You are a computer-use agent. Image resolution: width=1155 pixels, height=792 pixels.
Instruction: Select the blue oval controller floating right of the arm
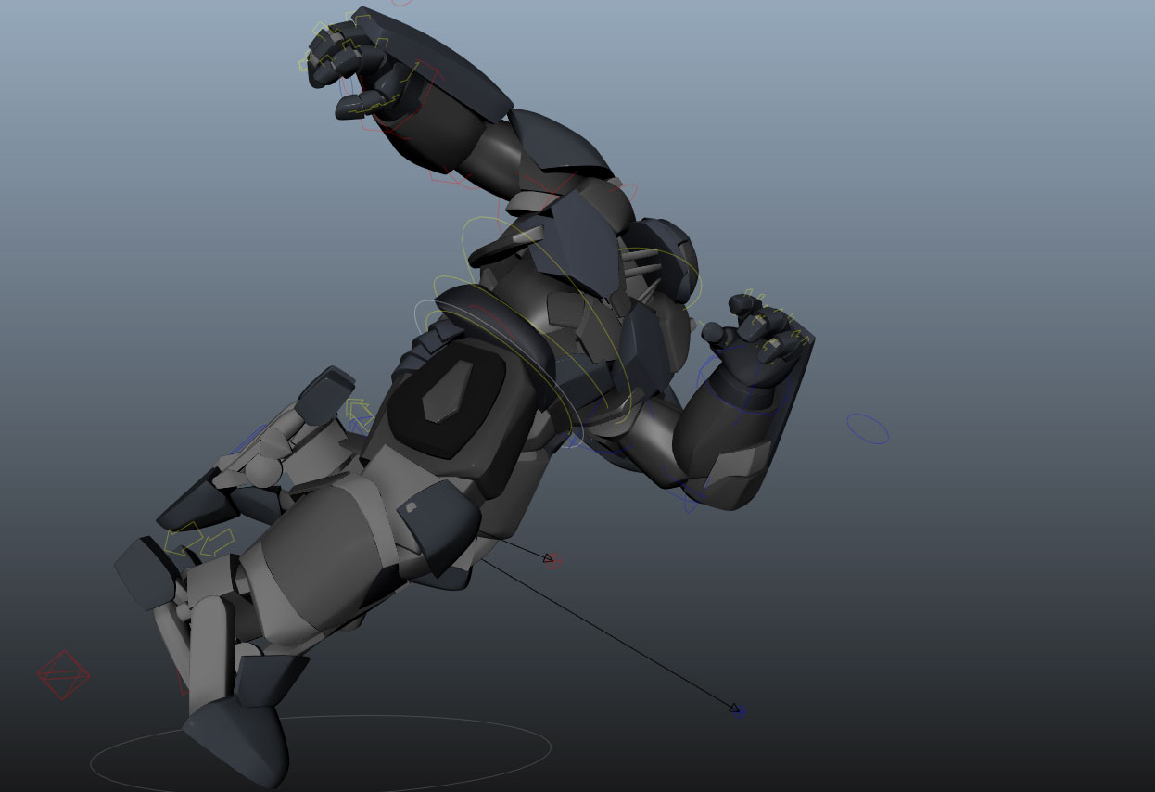(867, 429)
